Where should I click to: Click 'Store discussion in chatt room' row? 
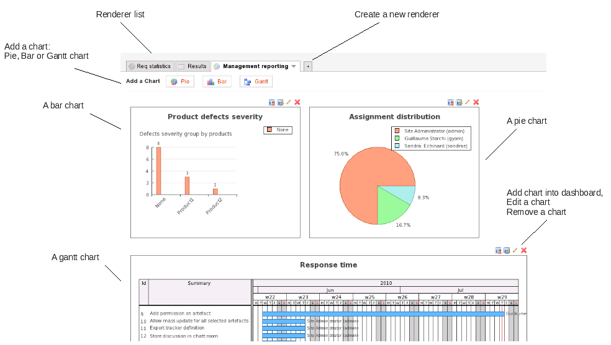coord(184,336)
